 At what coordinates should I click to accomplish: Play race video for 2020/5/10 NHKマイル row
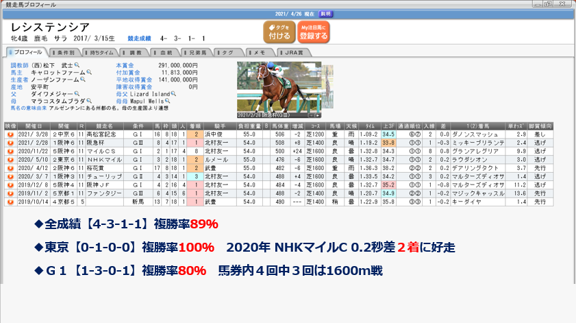[x=10, y=158]
